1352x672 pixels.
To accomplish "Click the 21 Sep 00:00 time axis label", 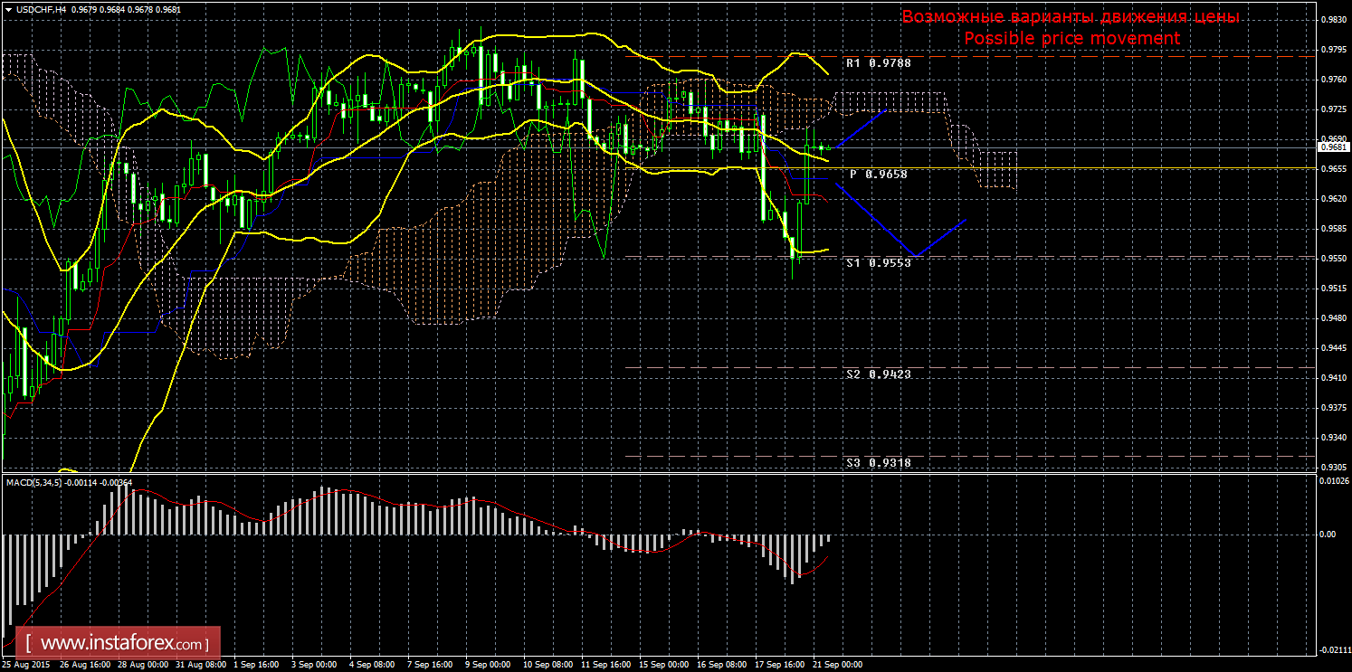I will pos(836,664).
